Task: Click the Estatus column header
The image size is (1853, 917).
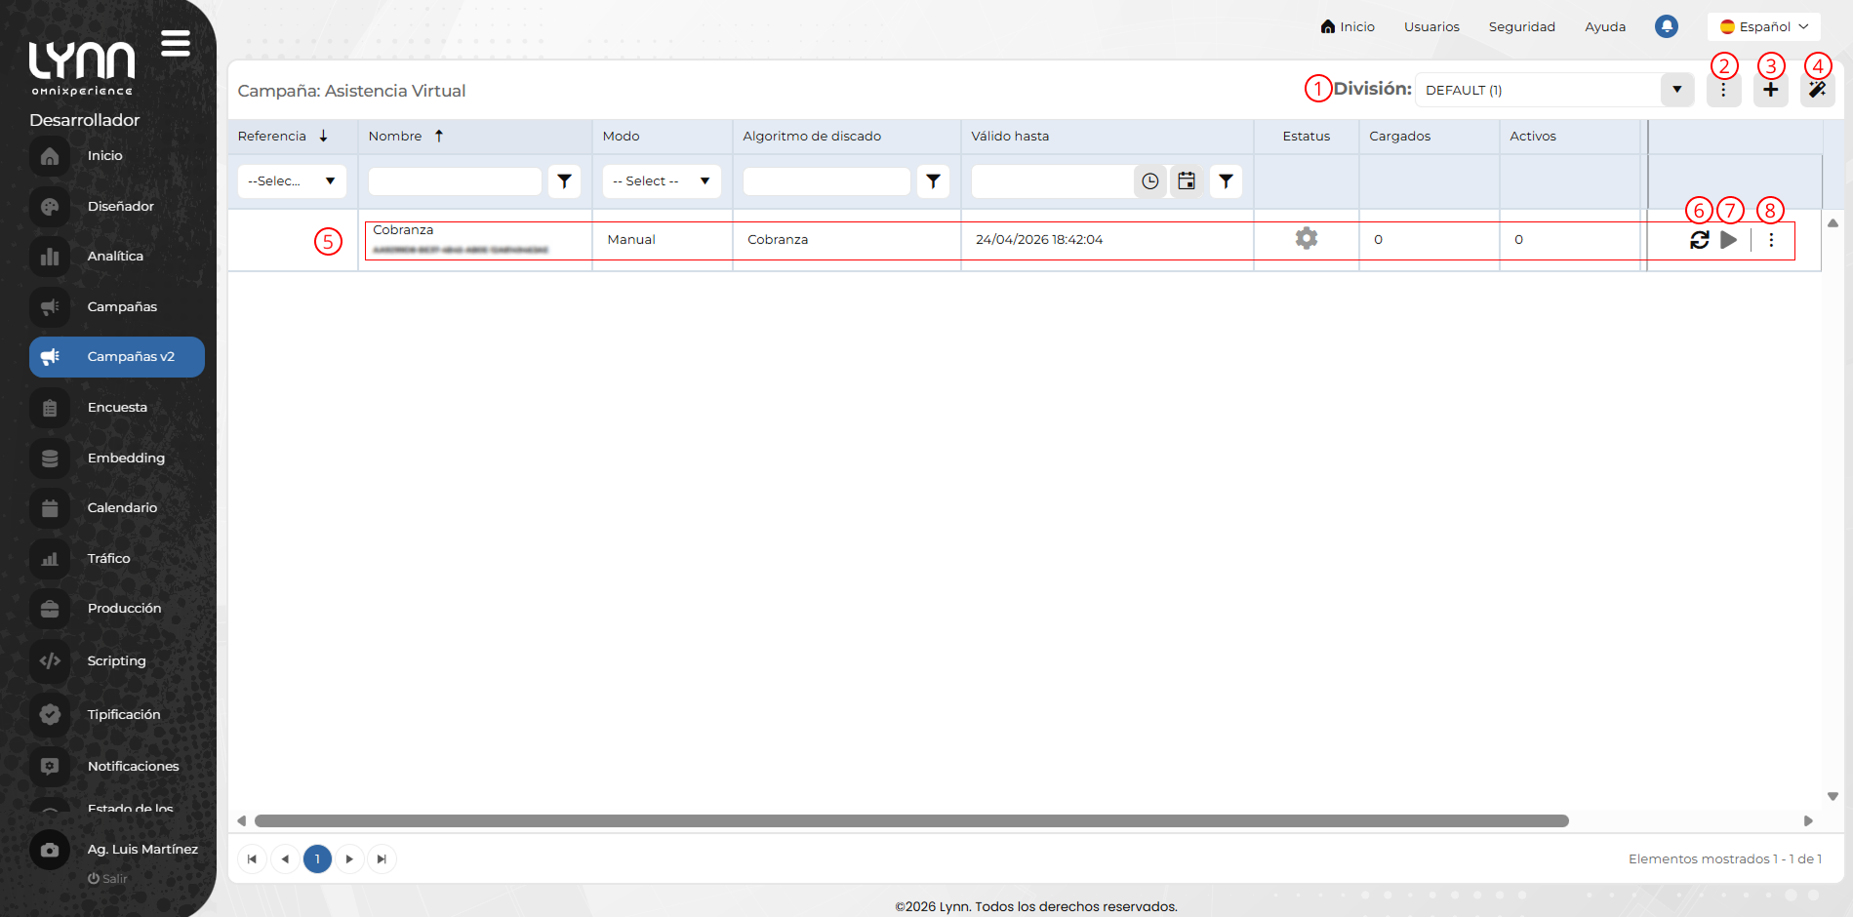Action: [x=1307, y=136]
